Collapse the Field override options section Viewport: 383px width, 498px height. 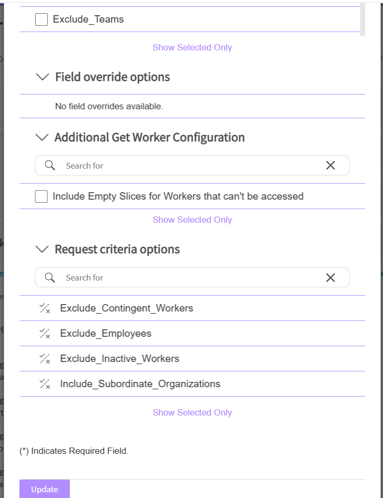[42, 77]
